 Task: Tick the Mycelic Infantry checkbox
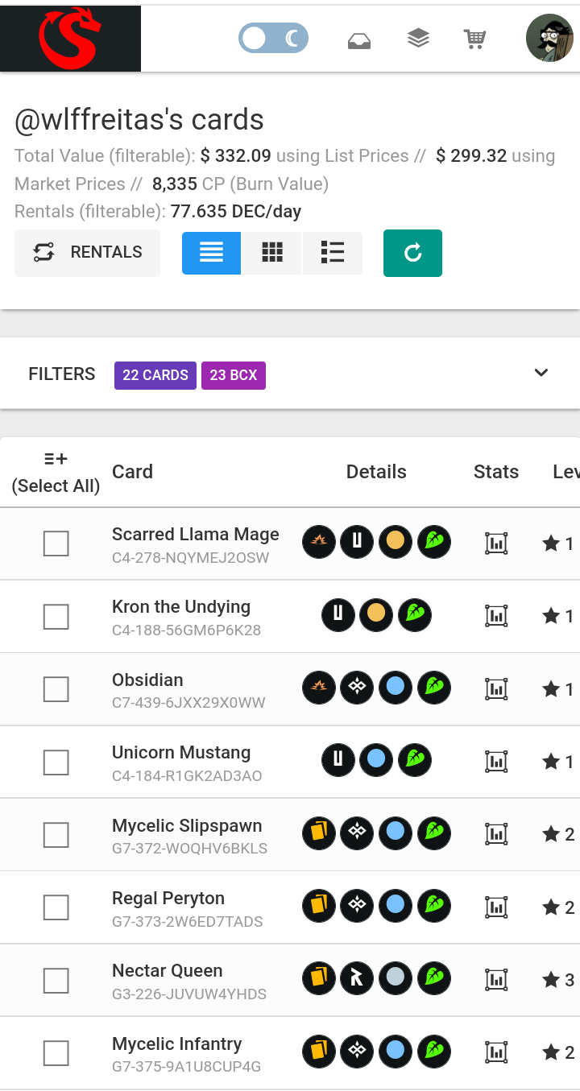click(x=56, y=1053)
